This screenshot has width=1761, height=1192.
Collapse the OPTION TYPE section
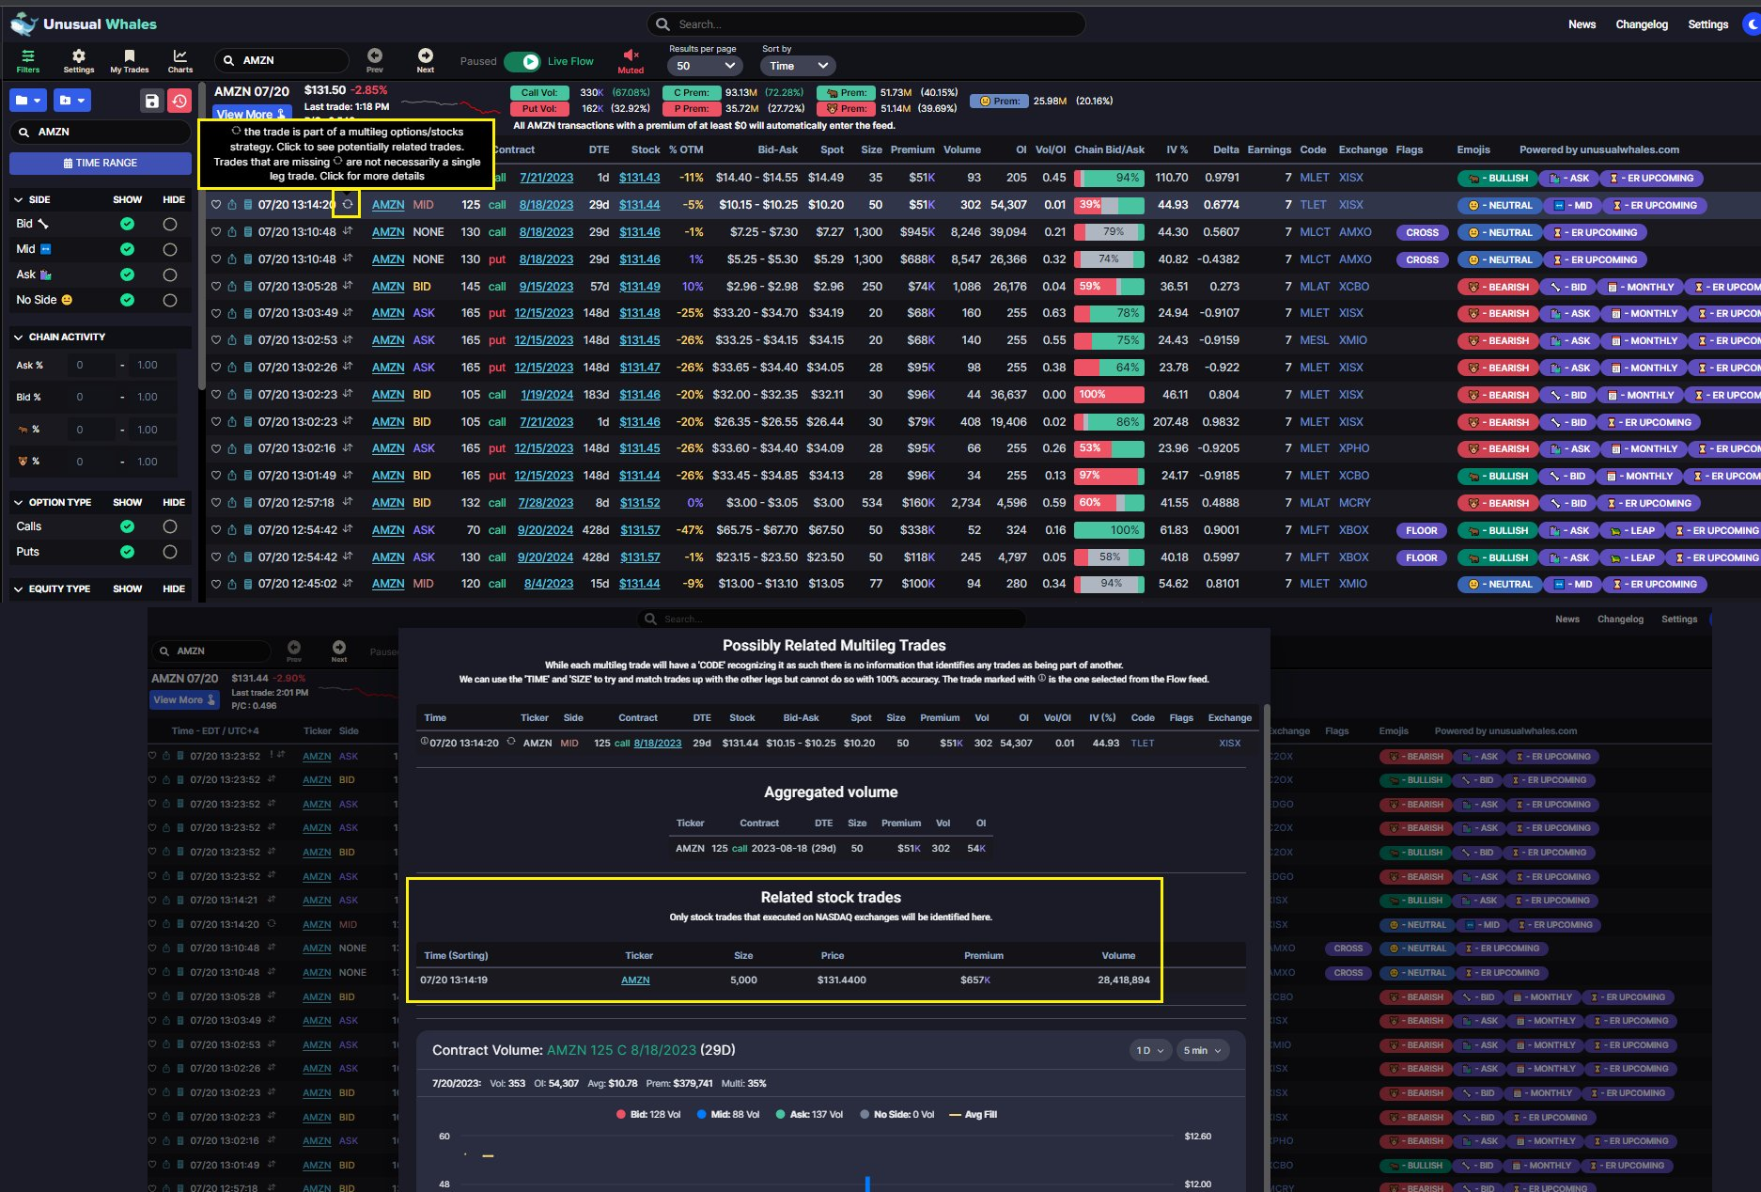click(18, 503)
